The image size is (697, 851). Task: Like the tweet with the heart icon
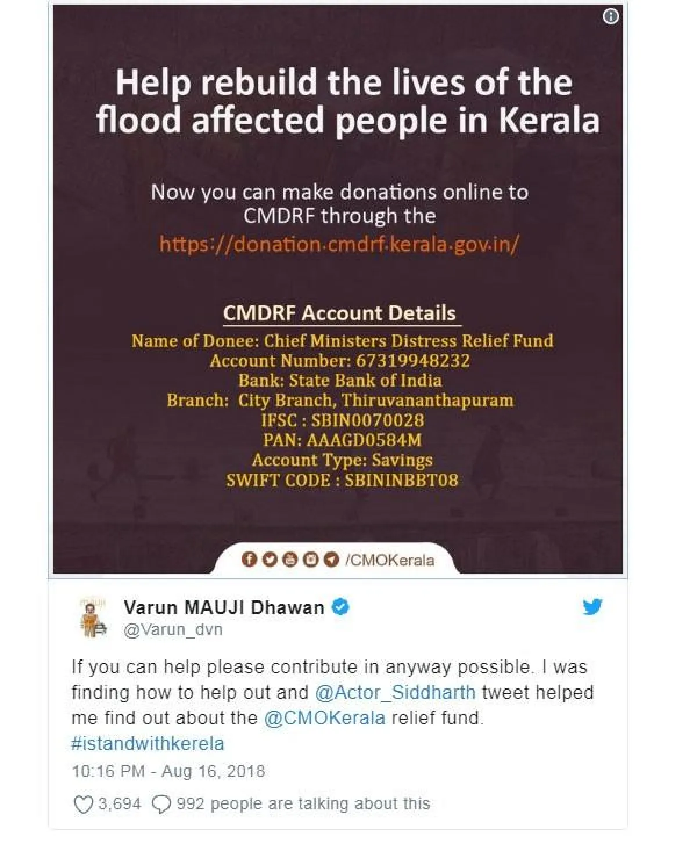[x=84, y=805]
